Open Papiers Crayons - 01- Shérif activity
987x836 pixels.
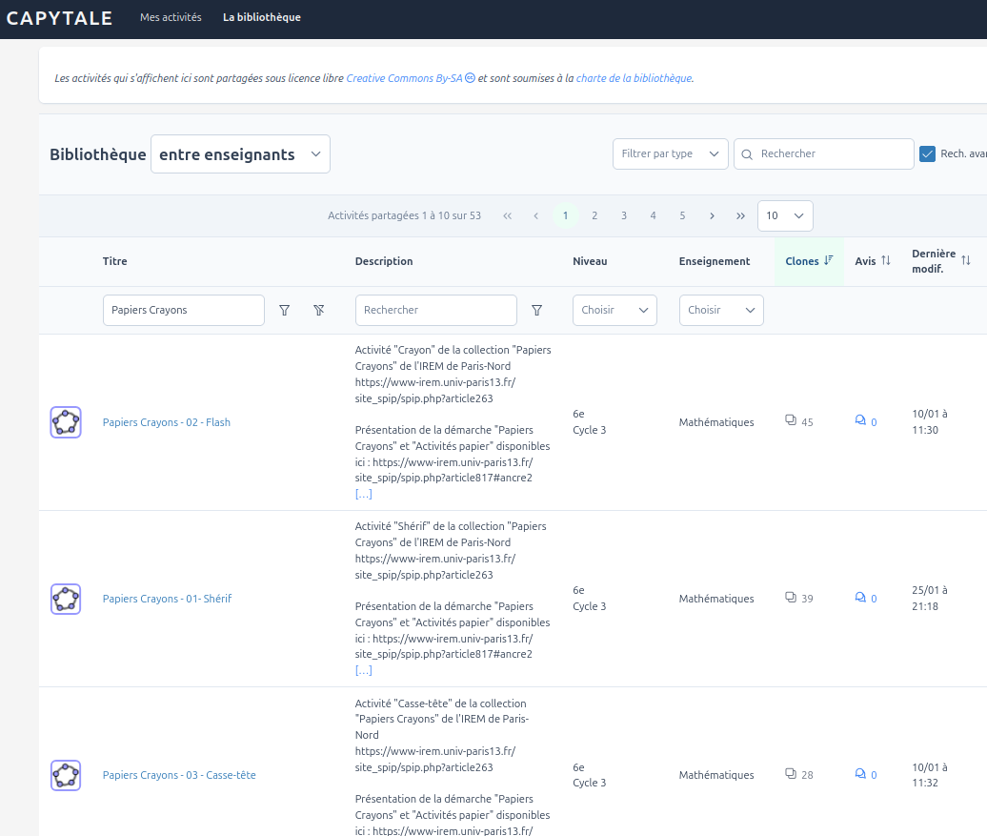167,599
